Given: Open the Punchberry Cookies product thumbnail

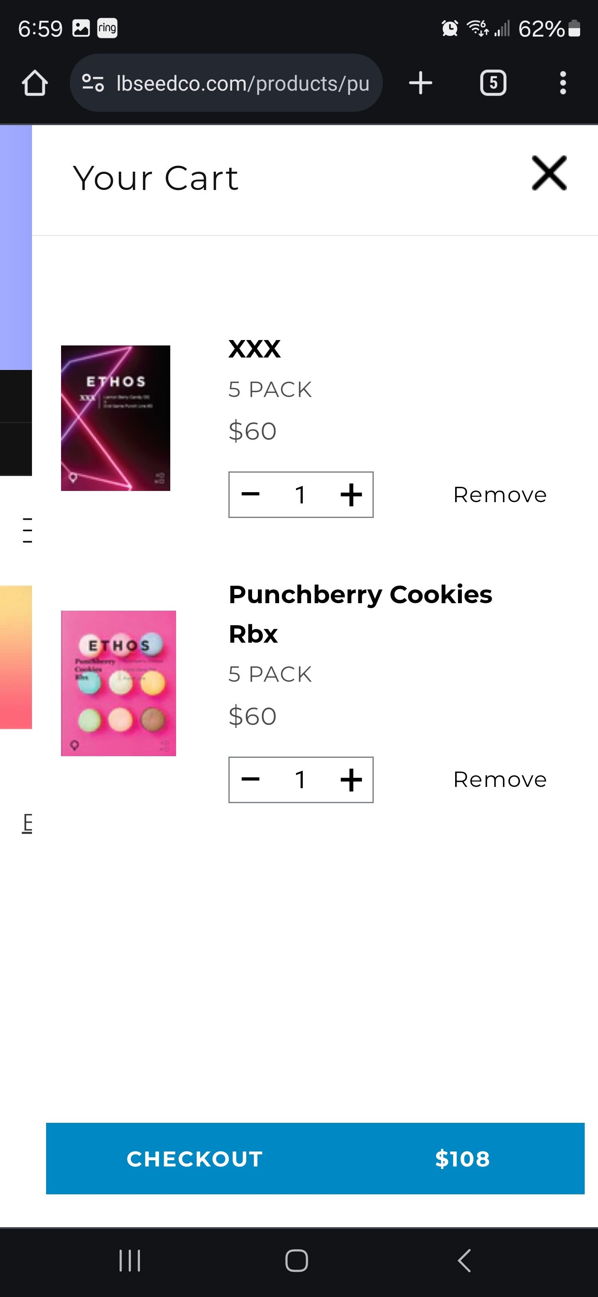Looking at the screenshot, I should tap(119, 683).
